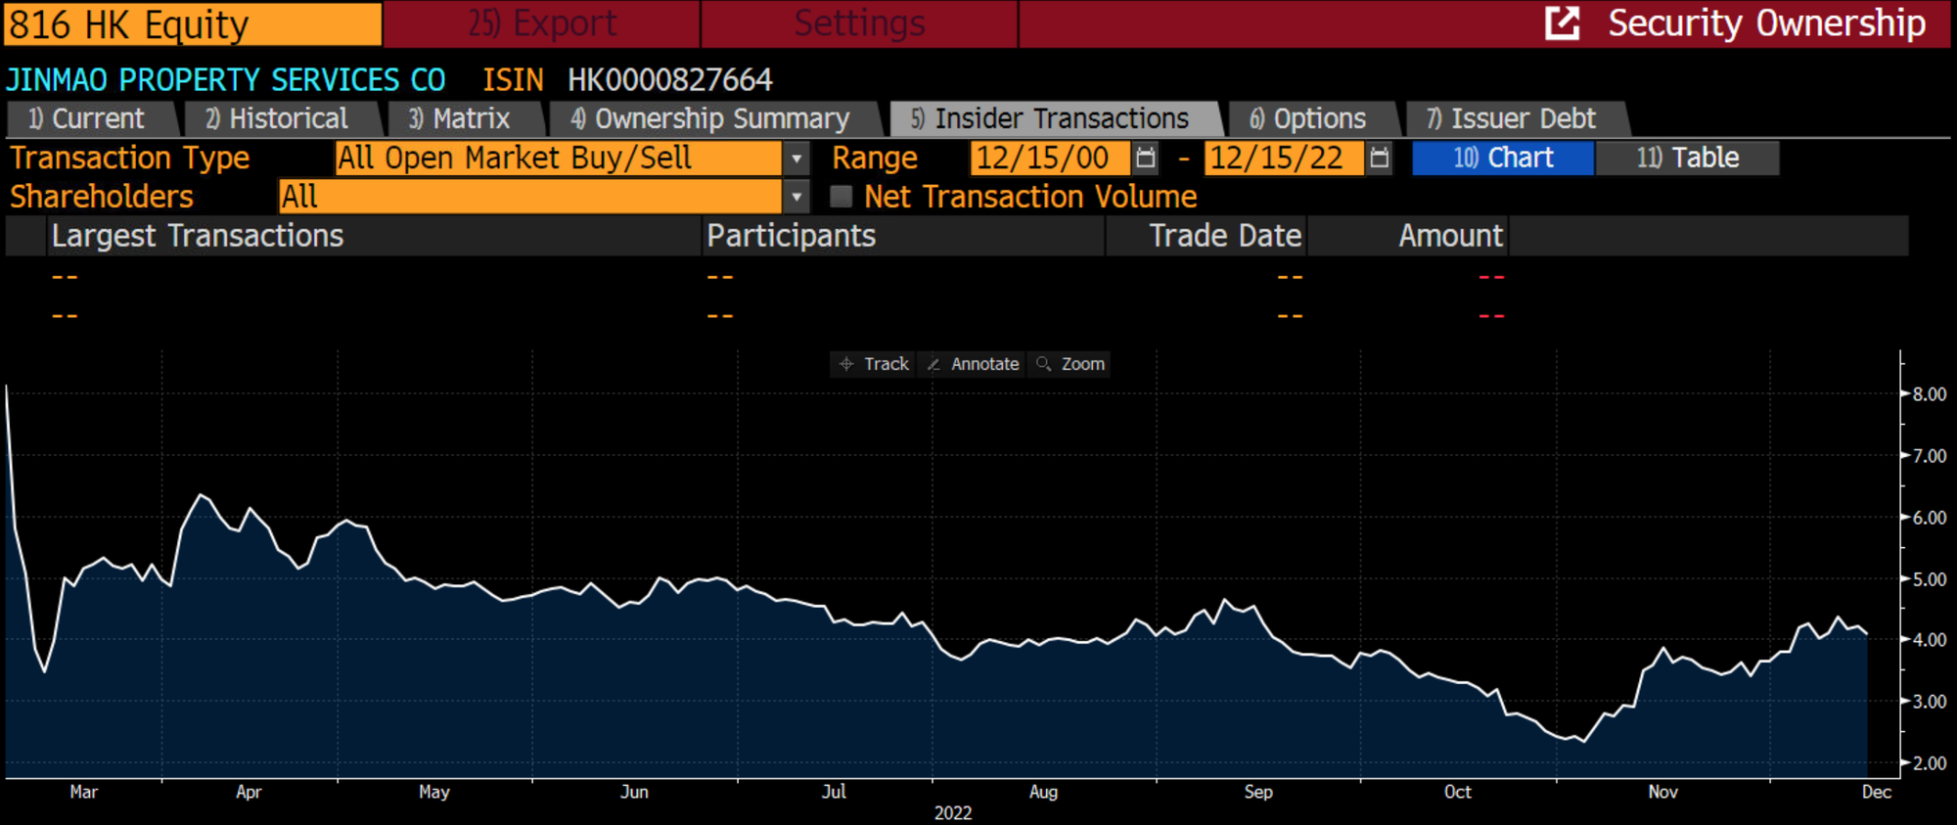Click the Security Ownership pop-out icon

[x=1562, y=23]
